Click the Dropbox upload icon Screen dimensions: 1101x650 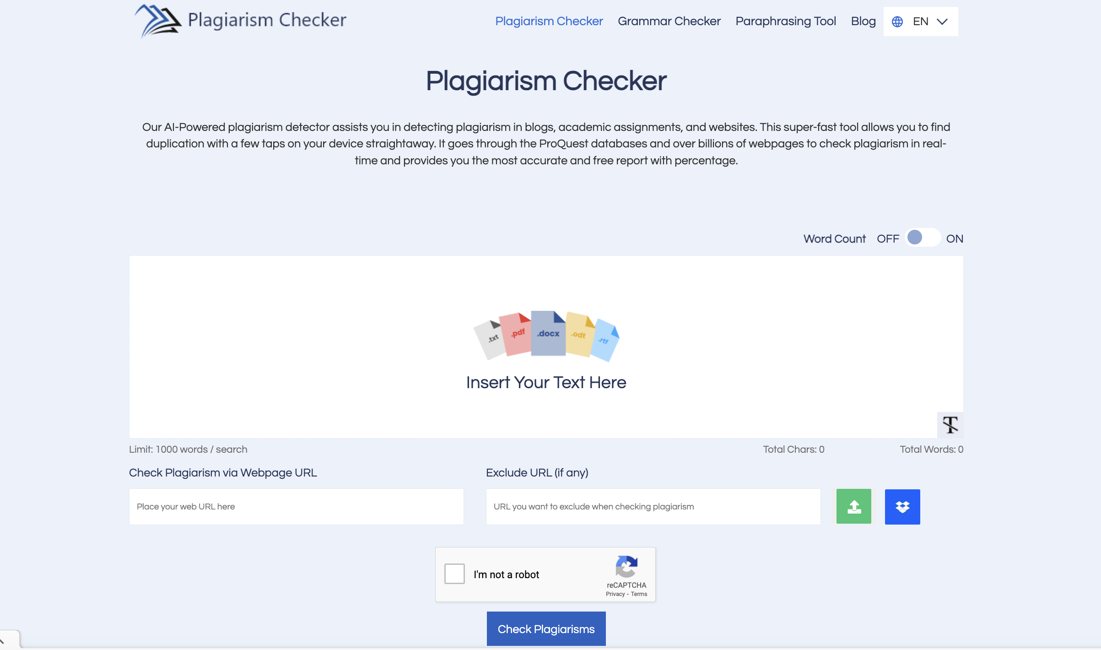[x=902, y=506]
